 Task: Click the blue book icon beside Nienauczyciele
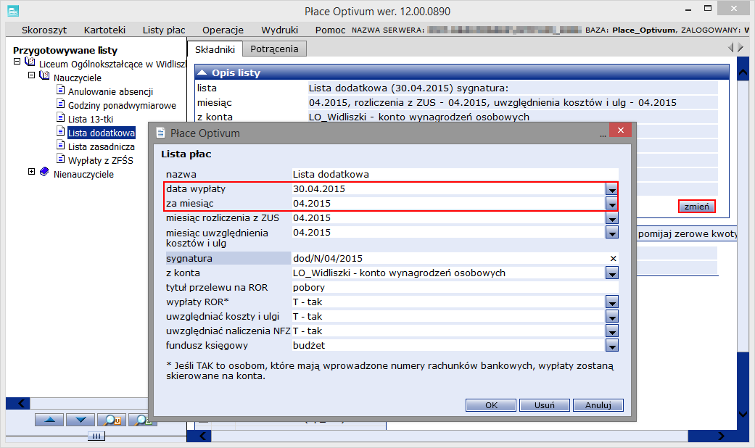pos(44,172)
